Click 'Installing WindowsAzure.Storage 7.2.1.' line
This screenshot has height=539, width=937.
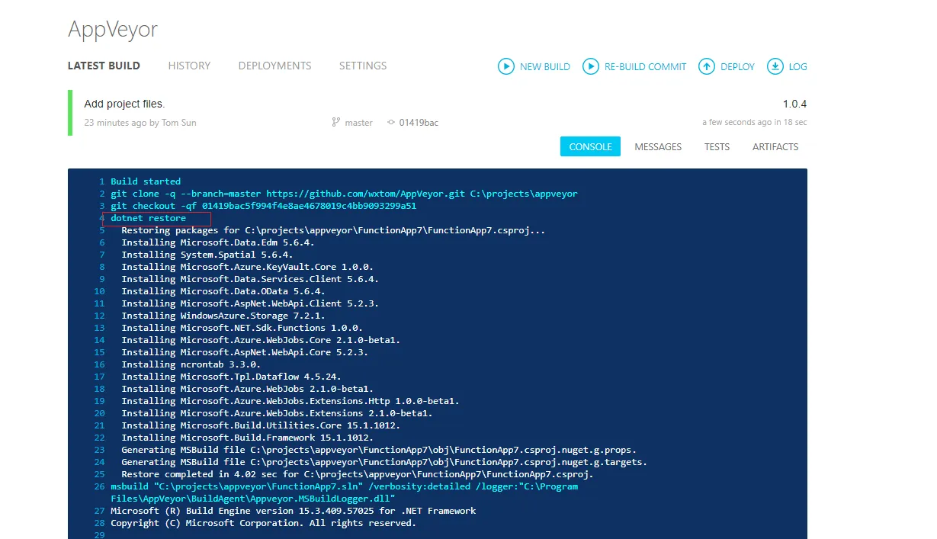pos(223,316)
